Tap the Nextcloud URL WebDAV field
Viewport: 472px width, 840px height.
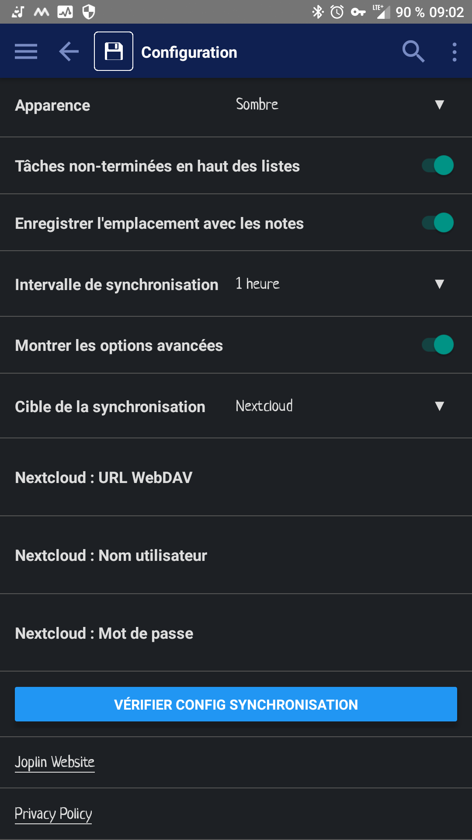(236, 477)
